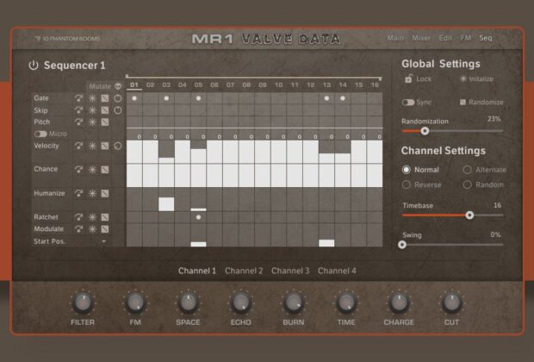Click the Ratchet row shift arrow icon
This screenshot has height=362, width=534.
(78, 217)
